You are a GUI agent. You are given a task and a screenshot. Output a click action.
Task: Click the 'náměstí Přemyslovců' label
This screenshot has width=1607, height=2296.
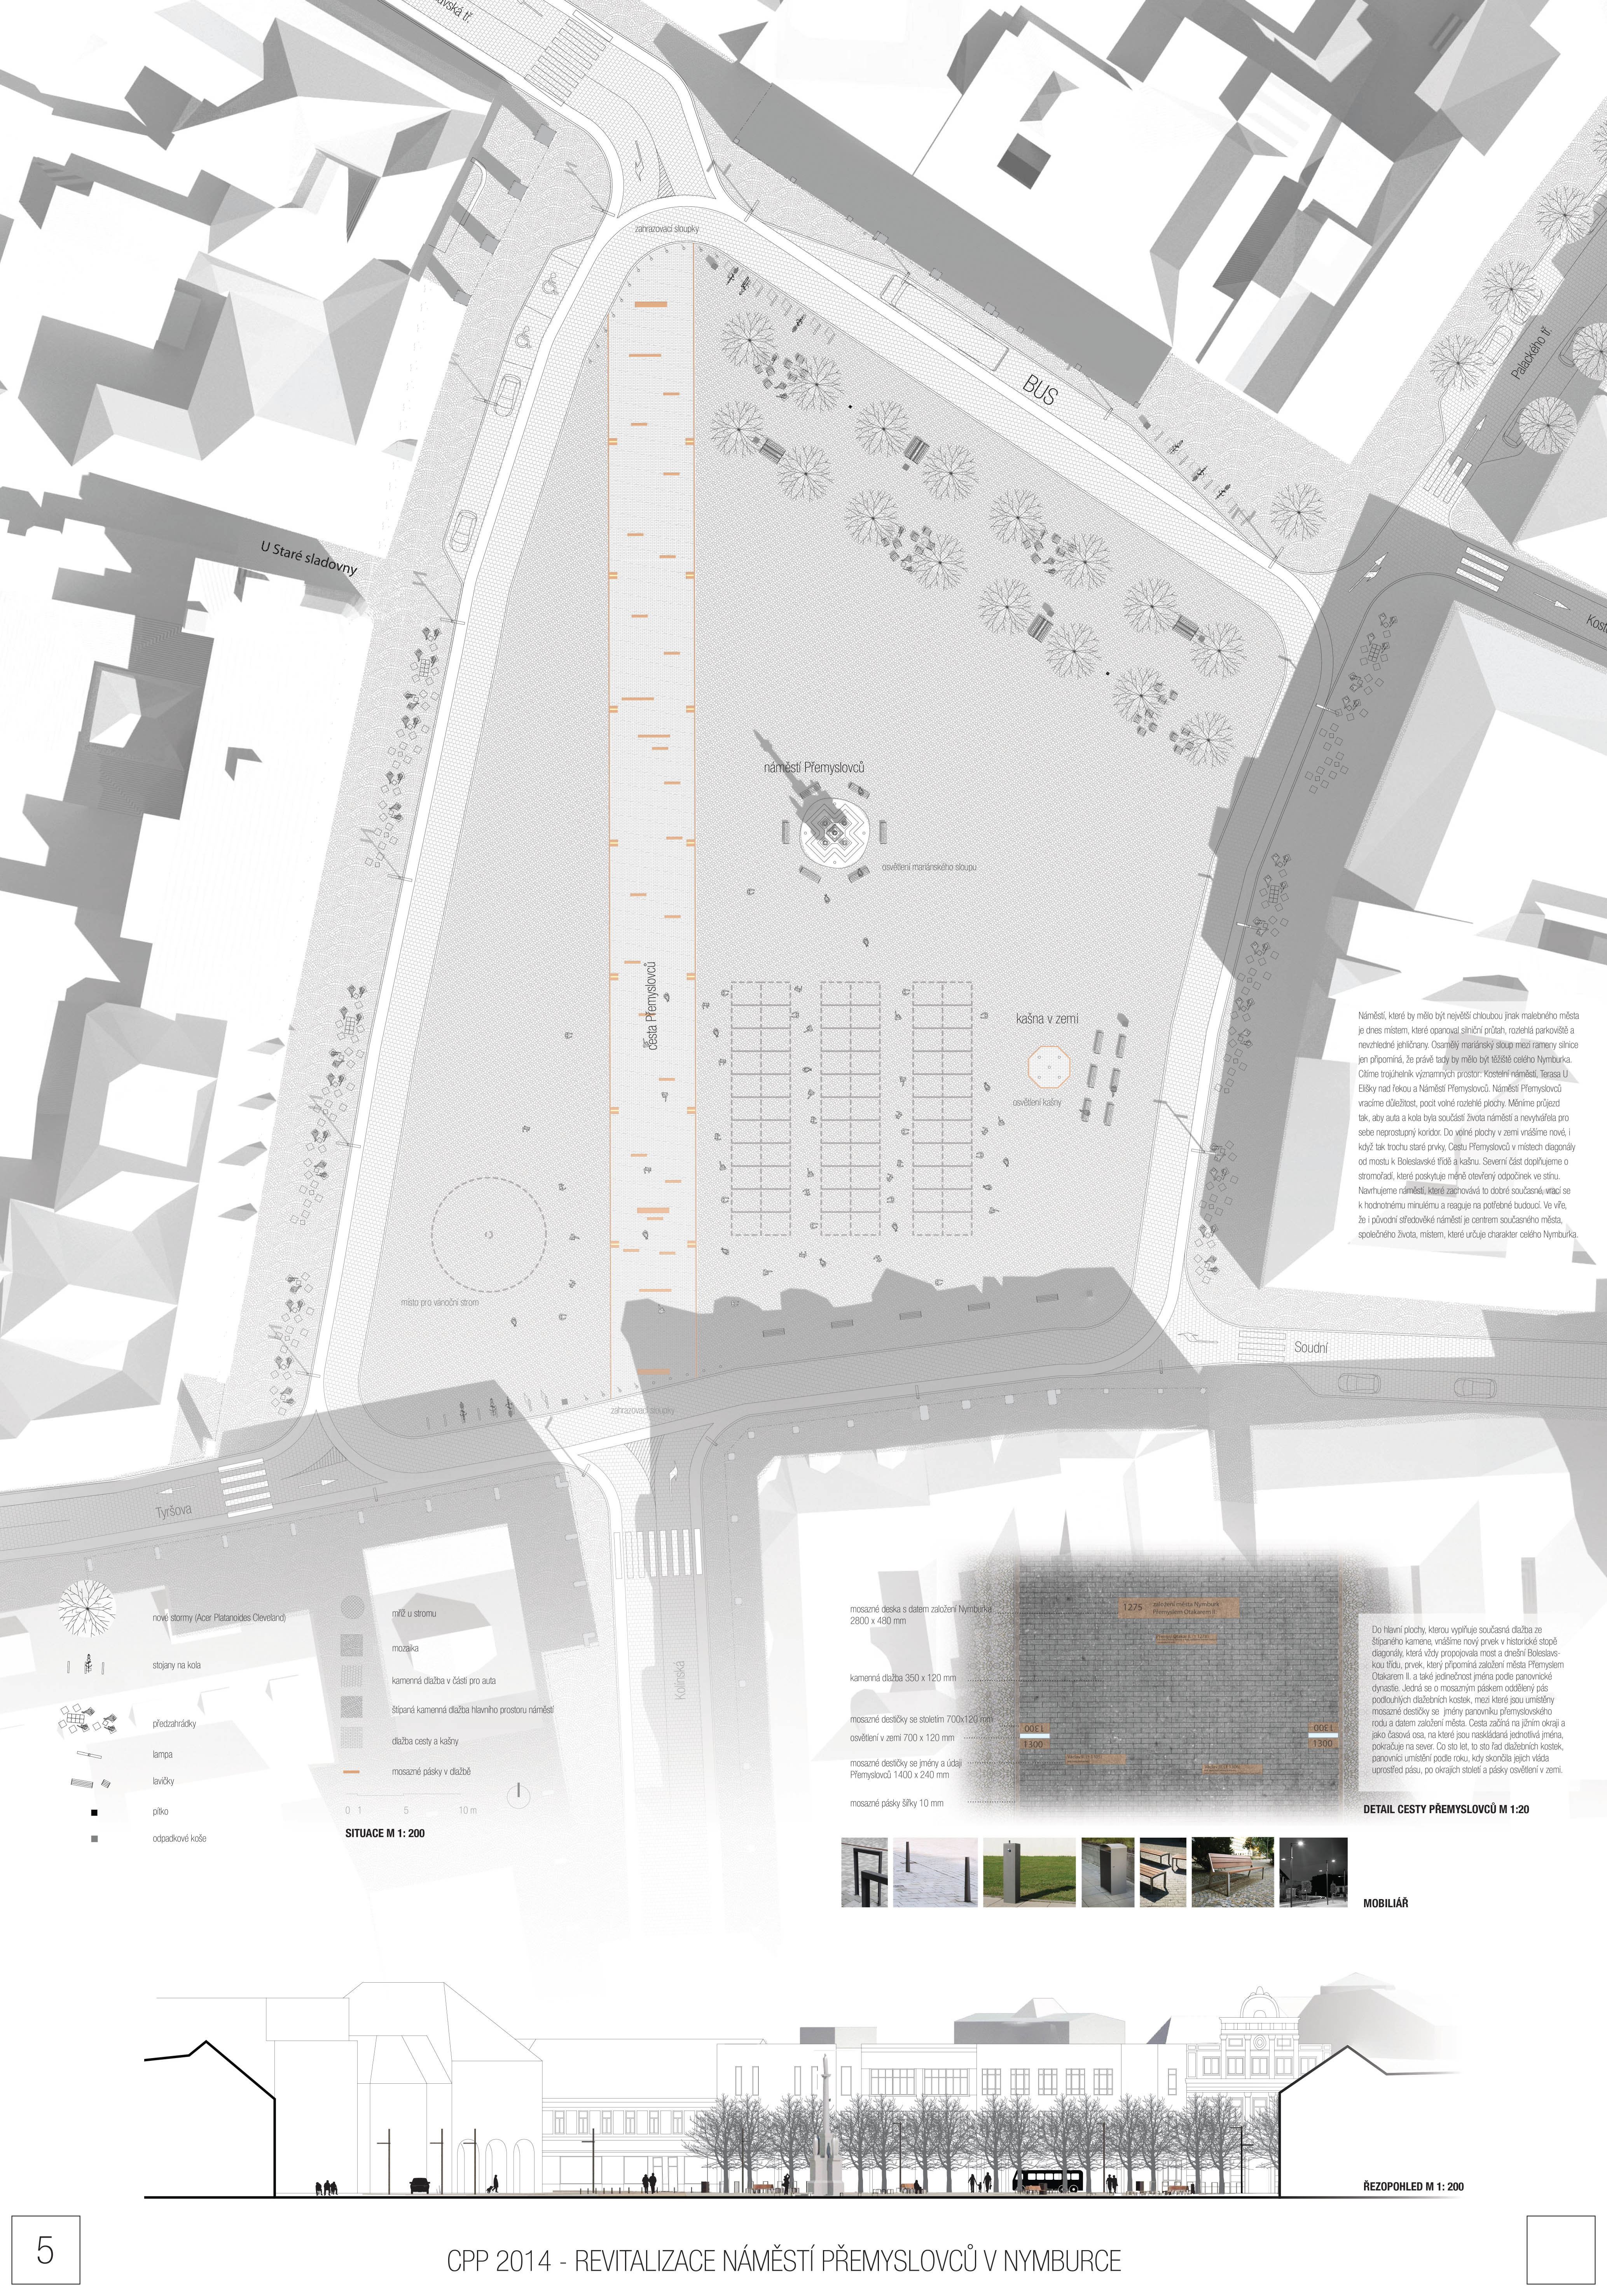pos(814,768)
